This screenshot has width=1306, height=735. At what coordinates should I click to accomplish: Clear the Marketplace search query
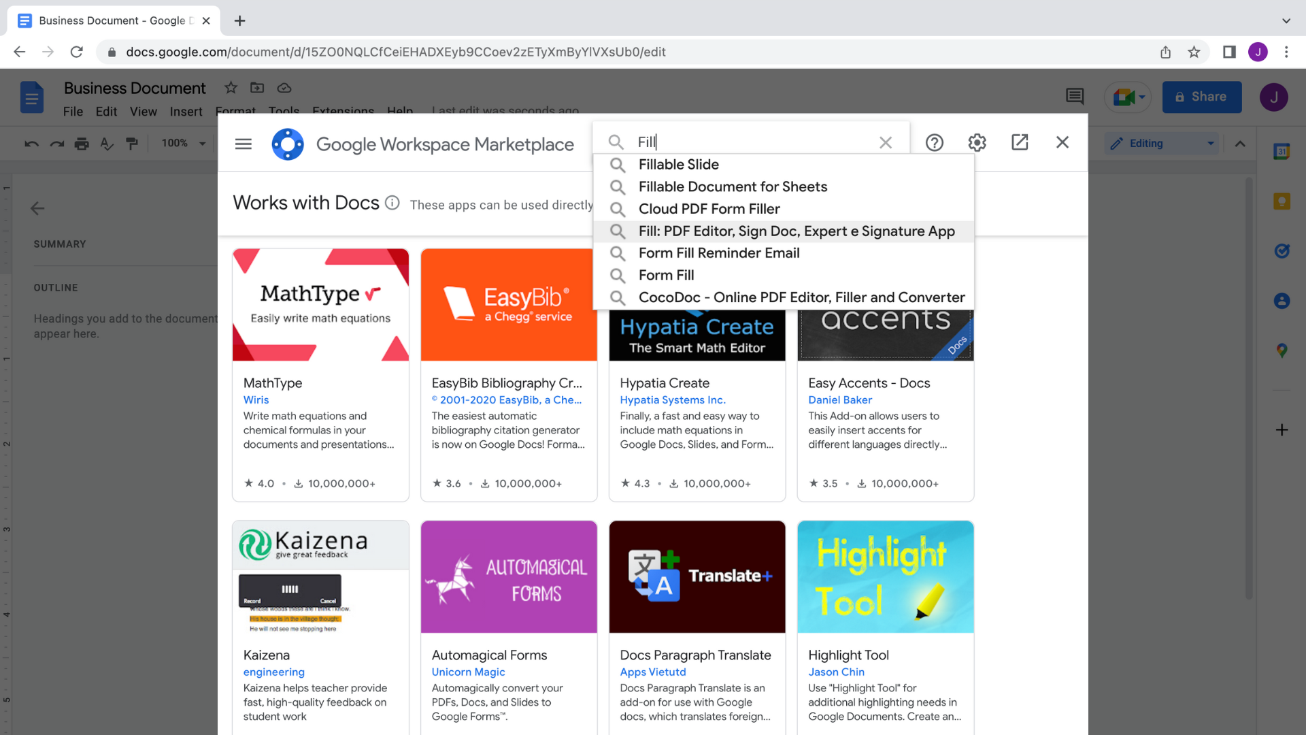(886, 142)
